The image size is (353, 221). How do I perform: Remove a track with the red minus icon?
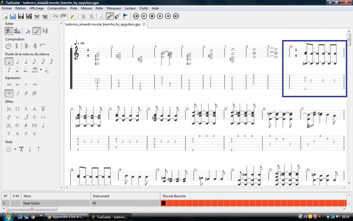91,16
